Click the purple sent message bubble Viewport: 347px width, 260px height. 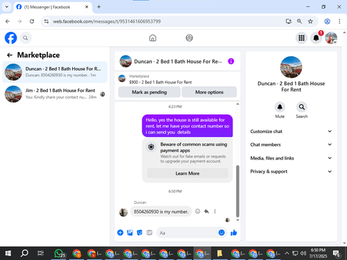click(187, 126)
